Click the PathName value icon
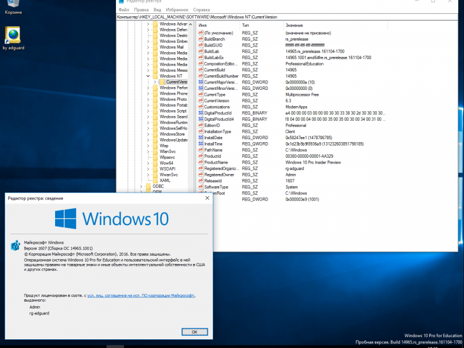Screen dimensions: 464x348 201,150
